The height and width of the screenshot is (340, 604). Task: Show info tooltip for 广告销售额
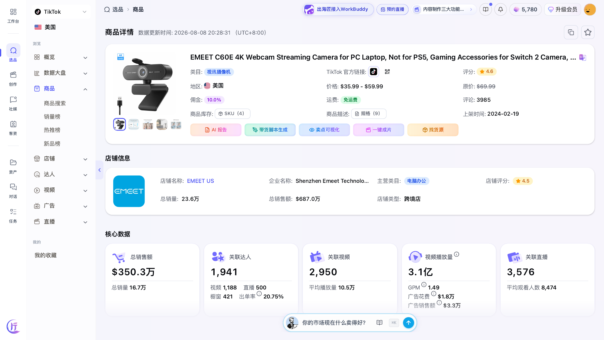[x=439, y=303]
